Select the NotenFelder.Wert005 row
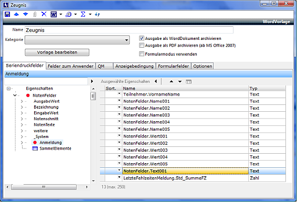Screen dimensions: 297x202 point(193,164)
